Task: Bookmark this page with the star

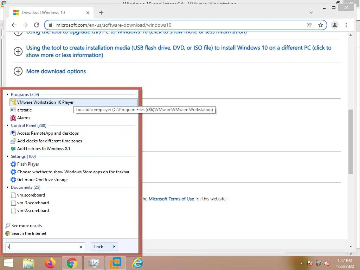Action: 321,25
